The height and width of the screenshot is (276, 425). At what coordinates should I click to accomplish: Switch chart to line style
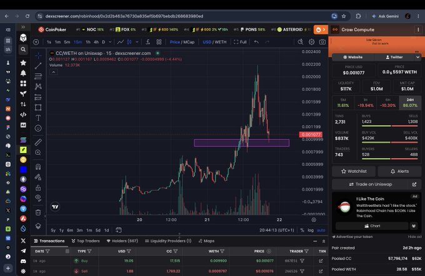pos(121,42)
